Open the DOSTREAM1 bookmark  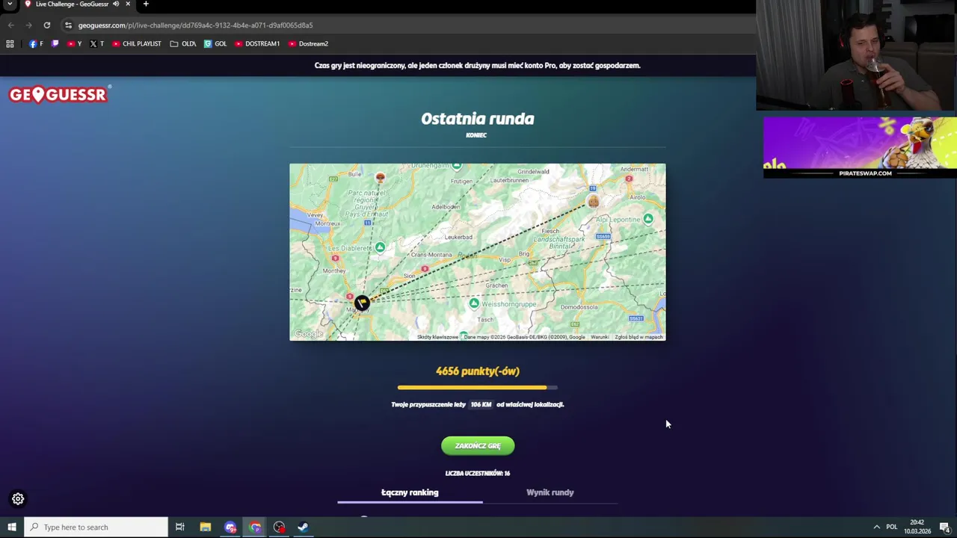click(257, 44)
